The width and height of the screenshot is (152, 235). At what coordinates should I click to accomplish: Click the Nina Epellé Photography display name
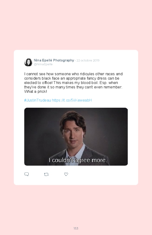pos(54,60)
